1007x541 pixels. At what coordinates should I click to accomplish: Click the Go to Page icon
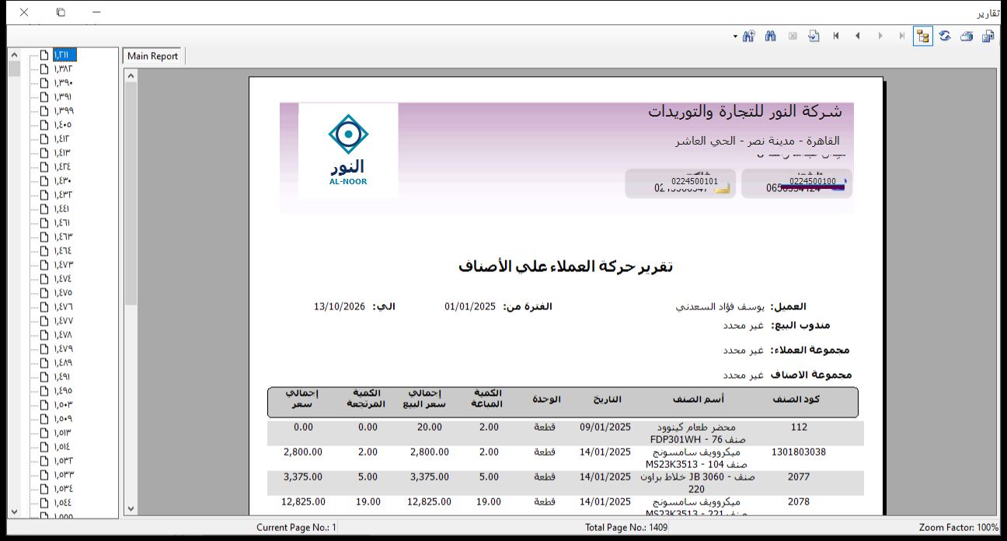814,36
